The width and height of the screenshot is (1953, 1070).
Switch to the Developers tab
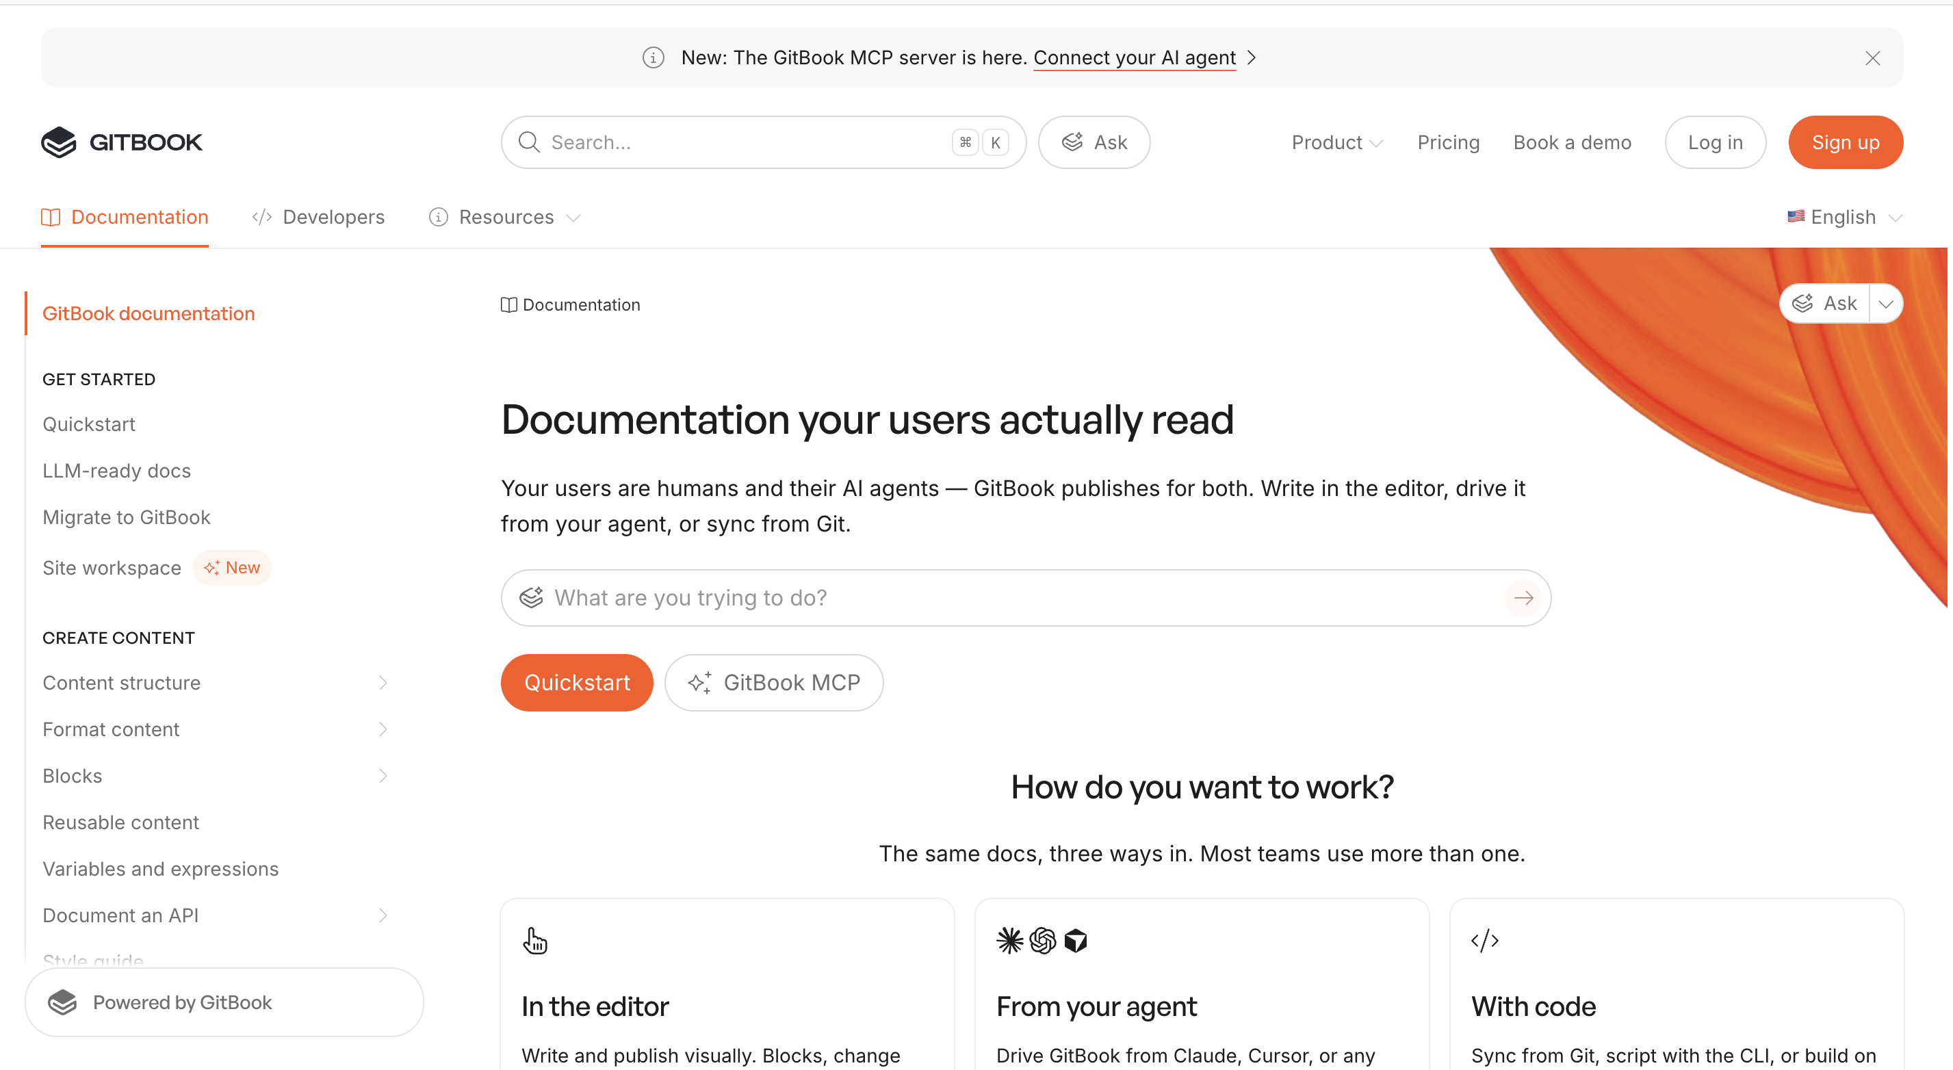(x=318, y=218)
